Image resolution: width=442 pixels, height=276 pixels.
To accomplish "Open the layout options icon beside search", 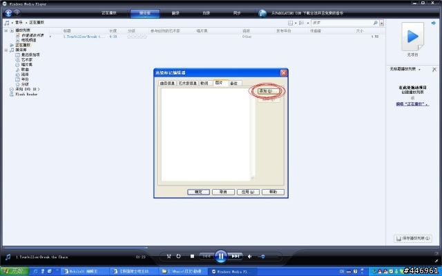I will [290, 23].
